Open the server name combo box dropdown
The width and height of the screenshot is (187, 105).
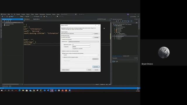[92, 37]
